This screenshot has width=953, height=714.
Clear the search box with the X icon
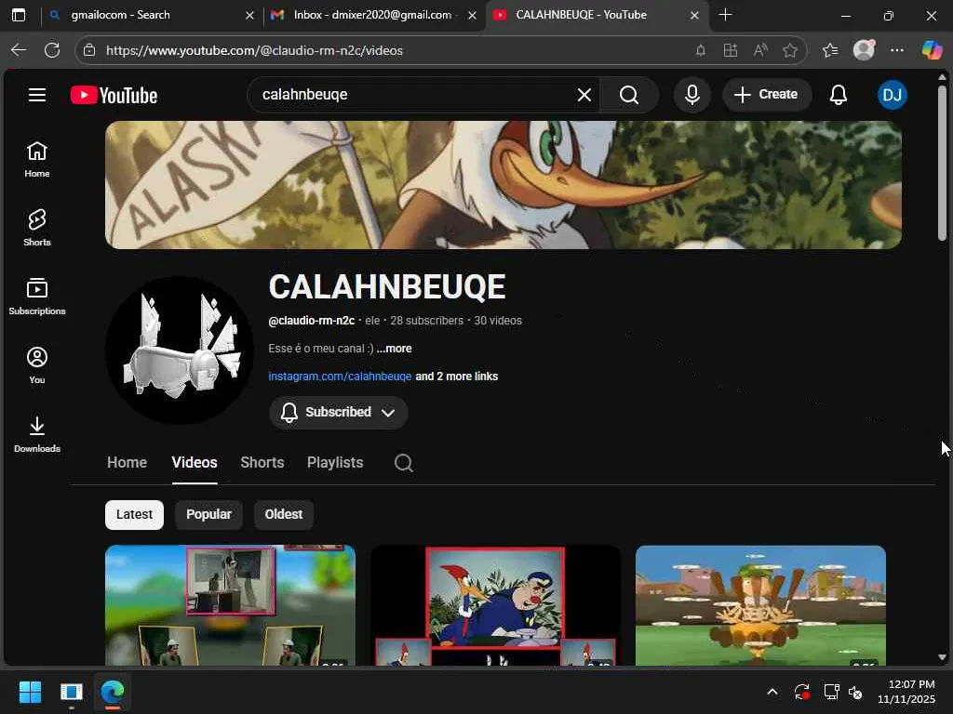(584, 95)
